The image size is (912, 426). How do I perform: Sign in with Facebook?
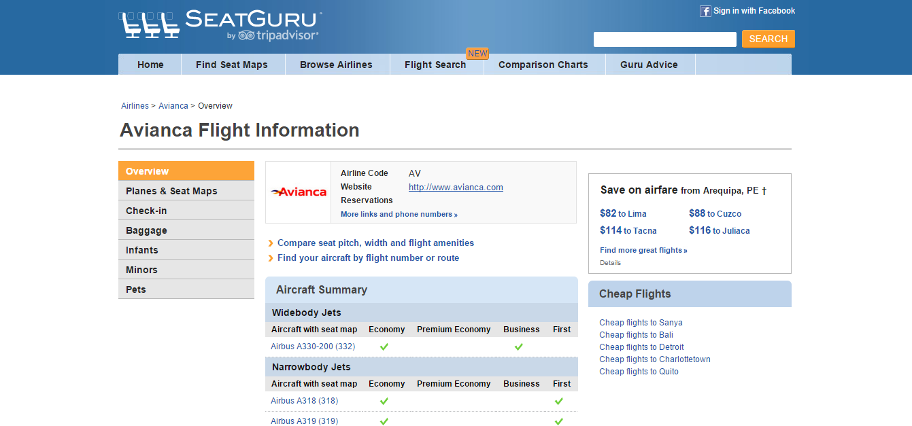pos(754,11)
